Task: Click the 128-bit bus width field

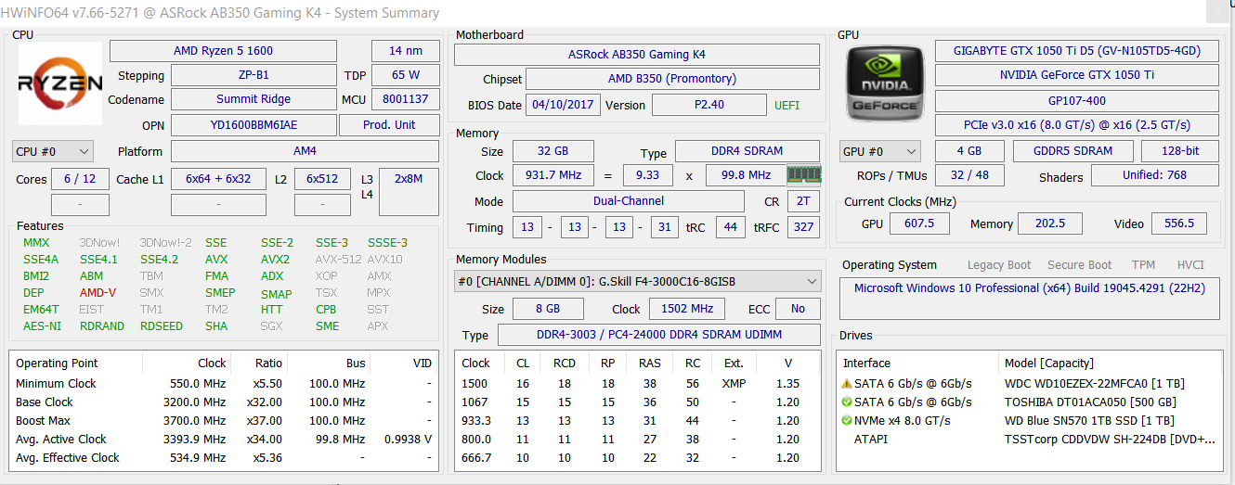Action: click(1180, 151)
